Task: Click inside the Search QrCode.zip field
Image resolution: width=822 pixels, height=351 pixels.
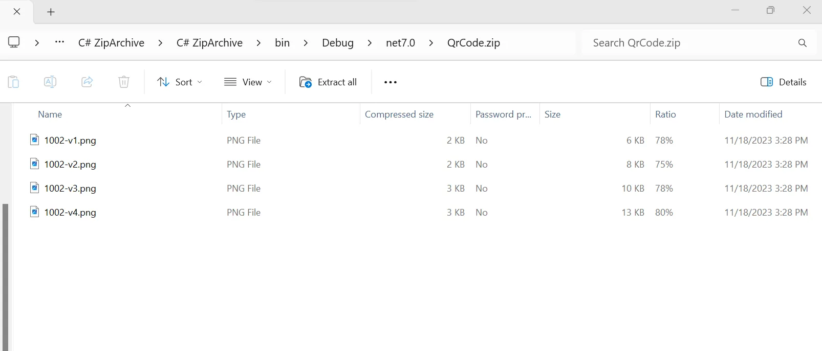Action: (686, 43)
